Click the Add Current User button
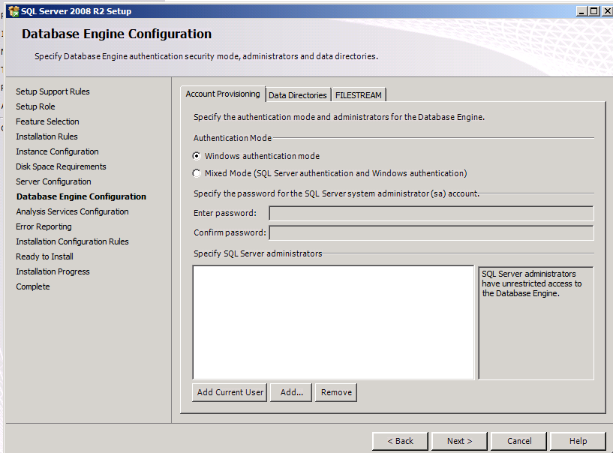 click(x=230, y=392)
